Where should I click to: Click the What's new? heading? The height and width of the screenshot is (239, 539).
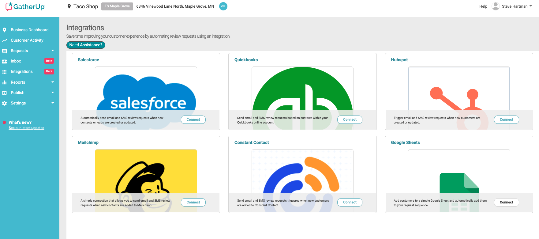(20, 122)
